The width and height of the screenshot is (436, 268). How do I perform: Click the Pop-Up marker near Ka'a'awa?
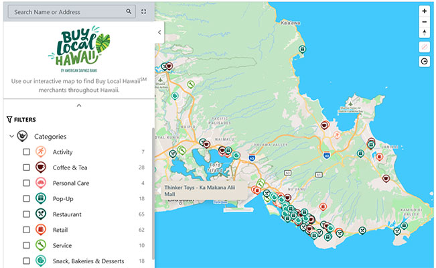click(302, 50)
